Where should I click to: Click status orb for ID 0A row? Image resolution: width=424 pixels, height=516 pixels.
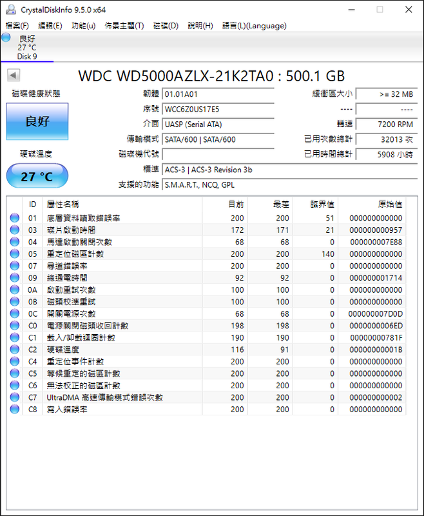pyautogui.click(x=14, y=290)
